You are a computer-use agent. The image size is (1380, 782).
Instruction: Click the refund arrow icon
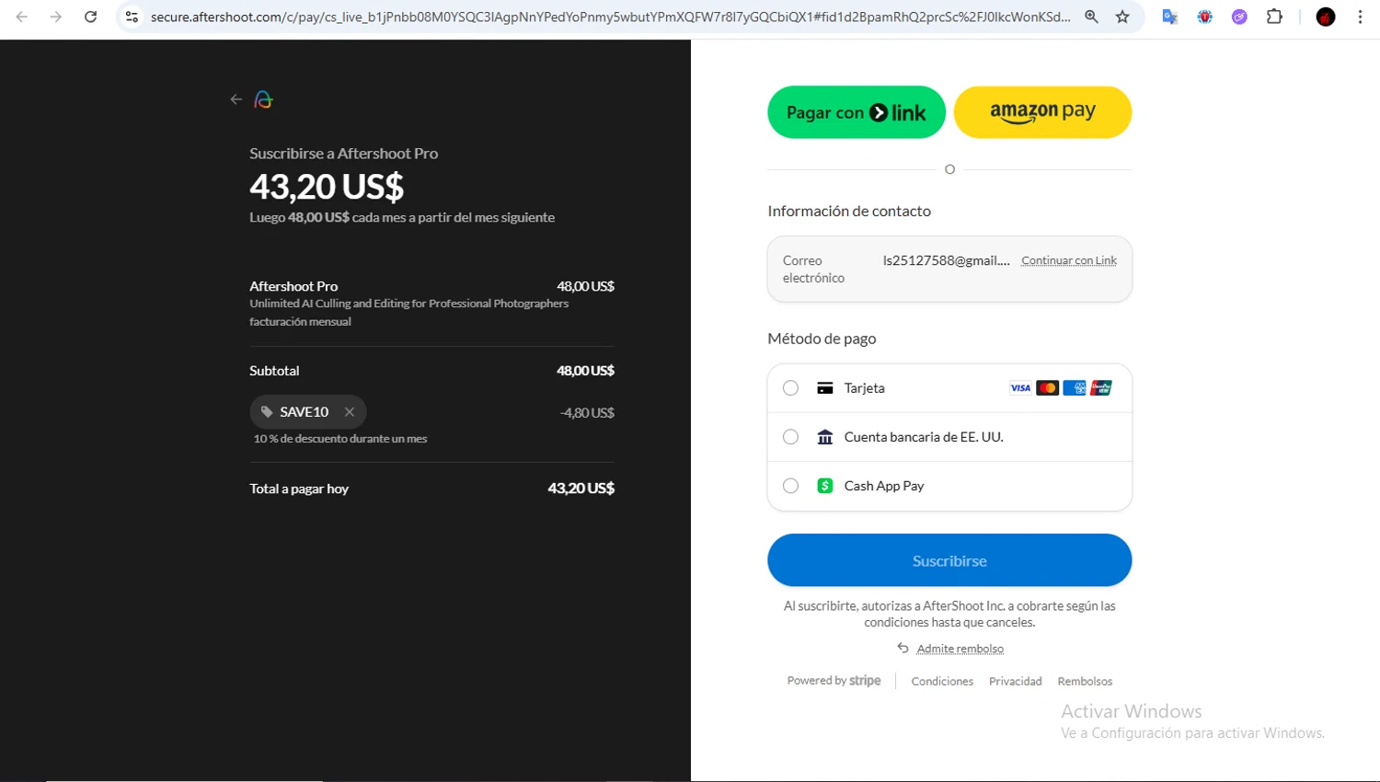click(x=903, y=648)
